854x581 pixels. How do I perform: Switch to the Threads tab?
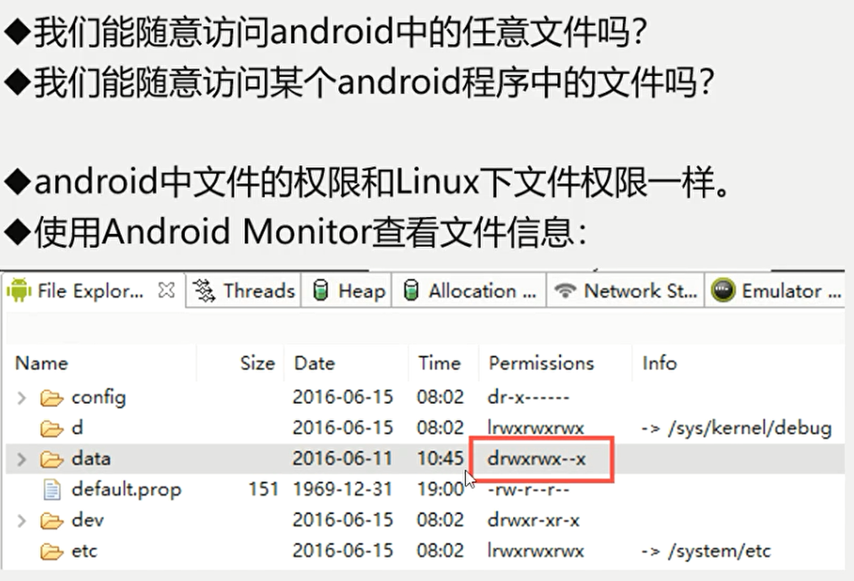pos(244,291)
